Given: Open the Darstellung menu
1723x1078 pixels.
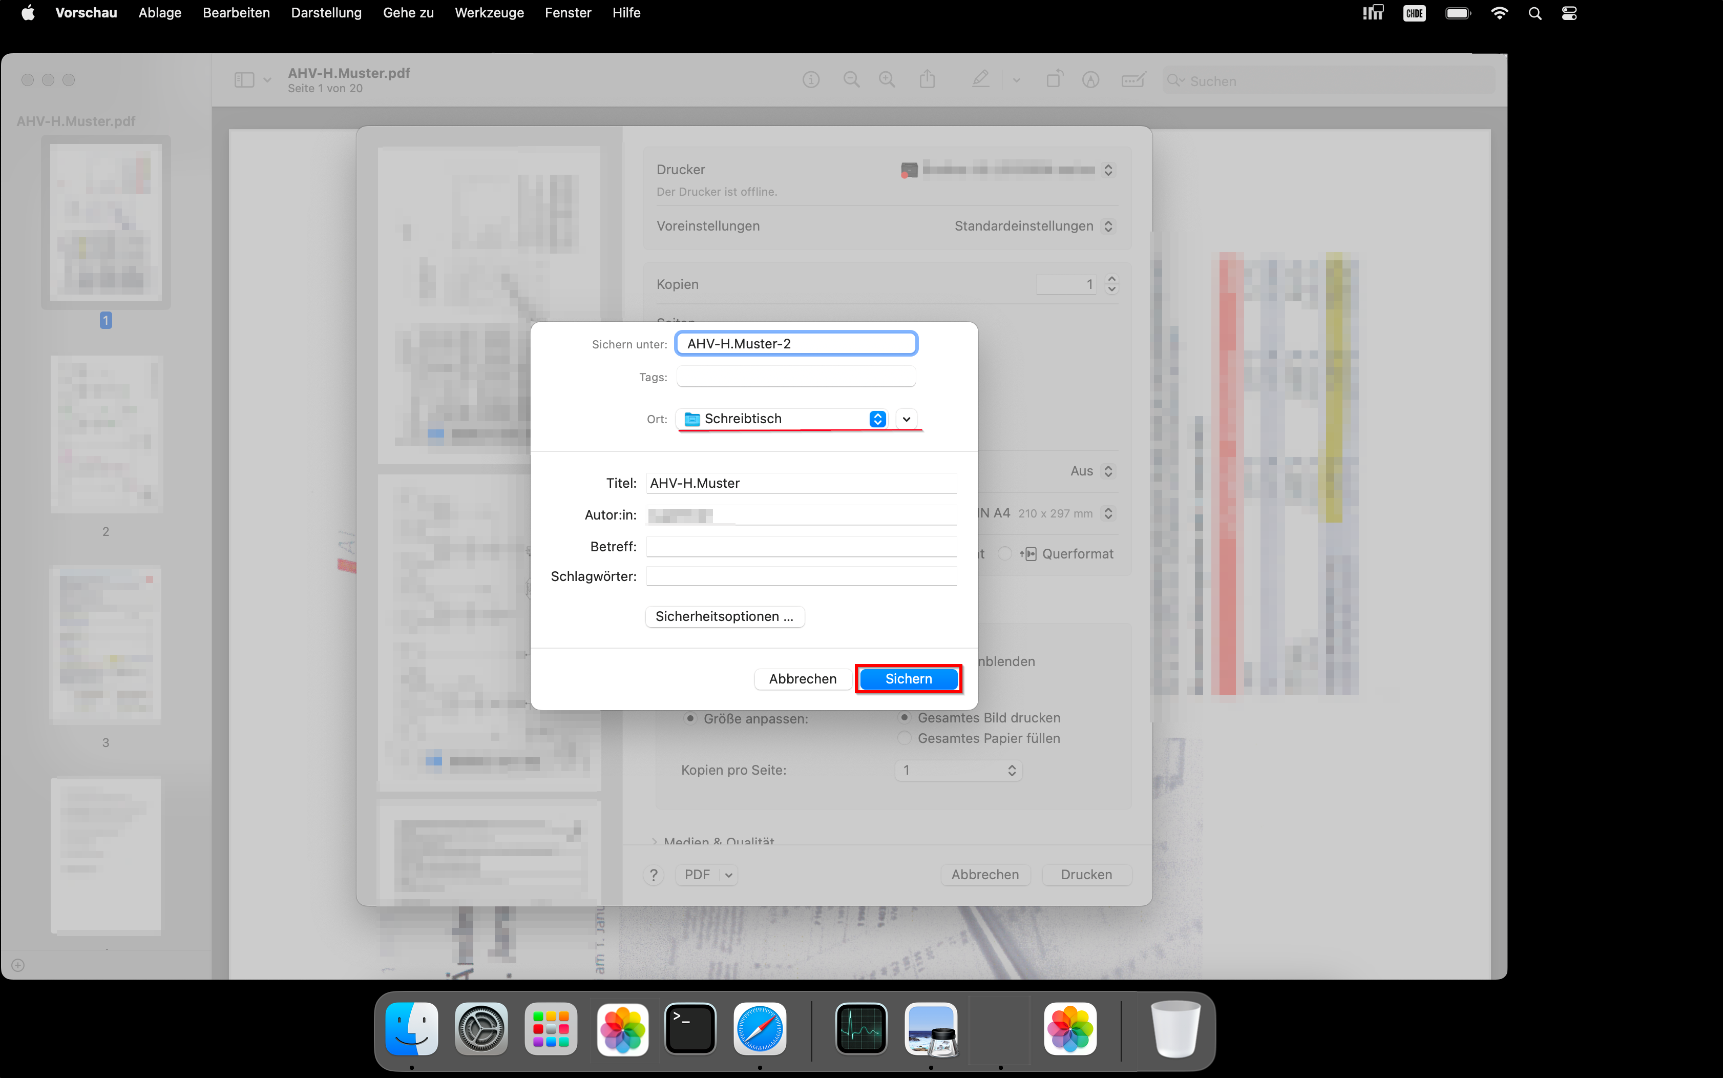Looking at the screenshot, I should click(326, 13).
